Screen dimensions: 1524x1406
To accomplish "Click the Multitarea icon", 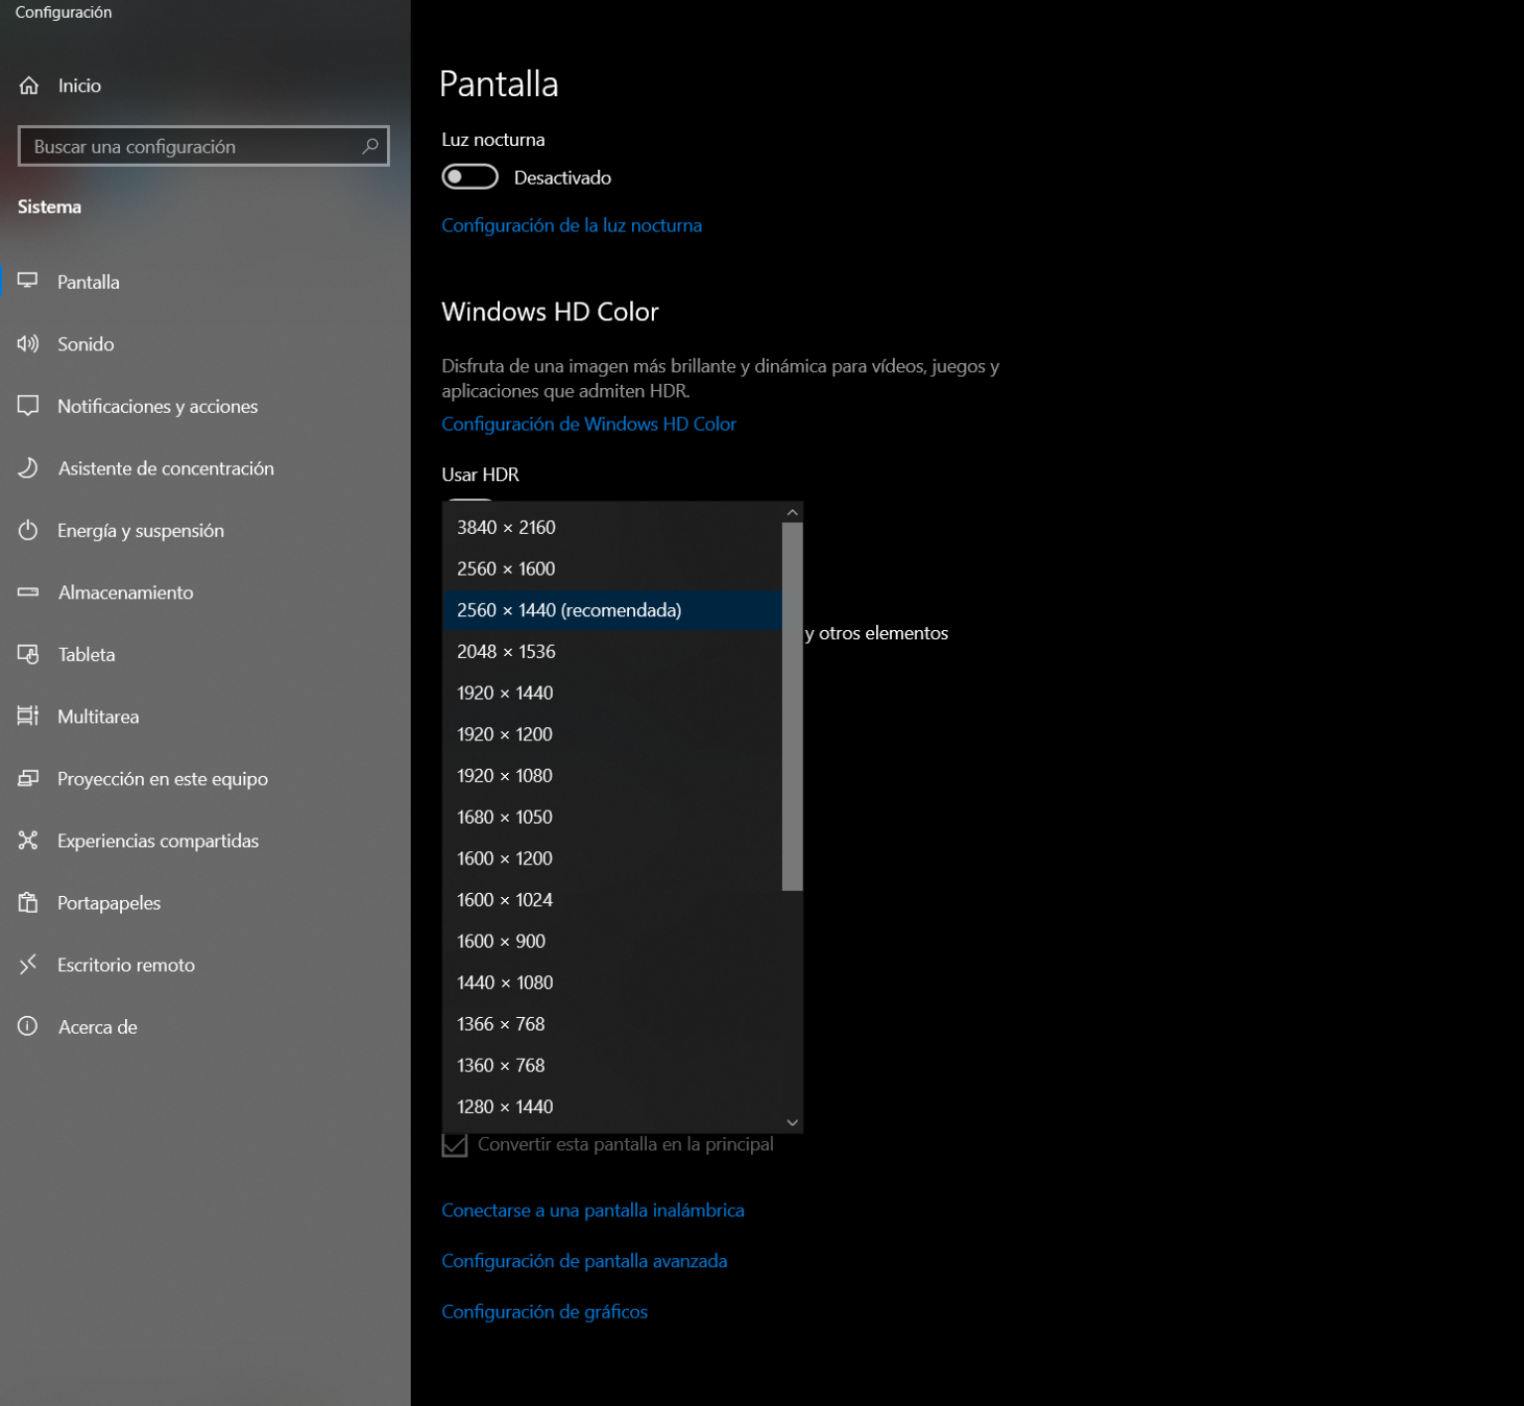I will (x=28, y=715).
